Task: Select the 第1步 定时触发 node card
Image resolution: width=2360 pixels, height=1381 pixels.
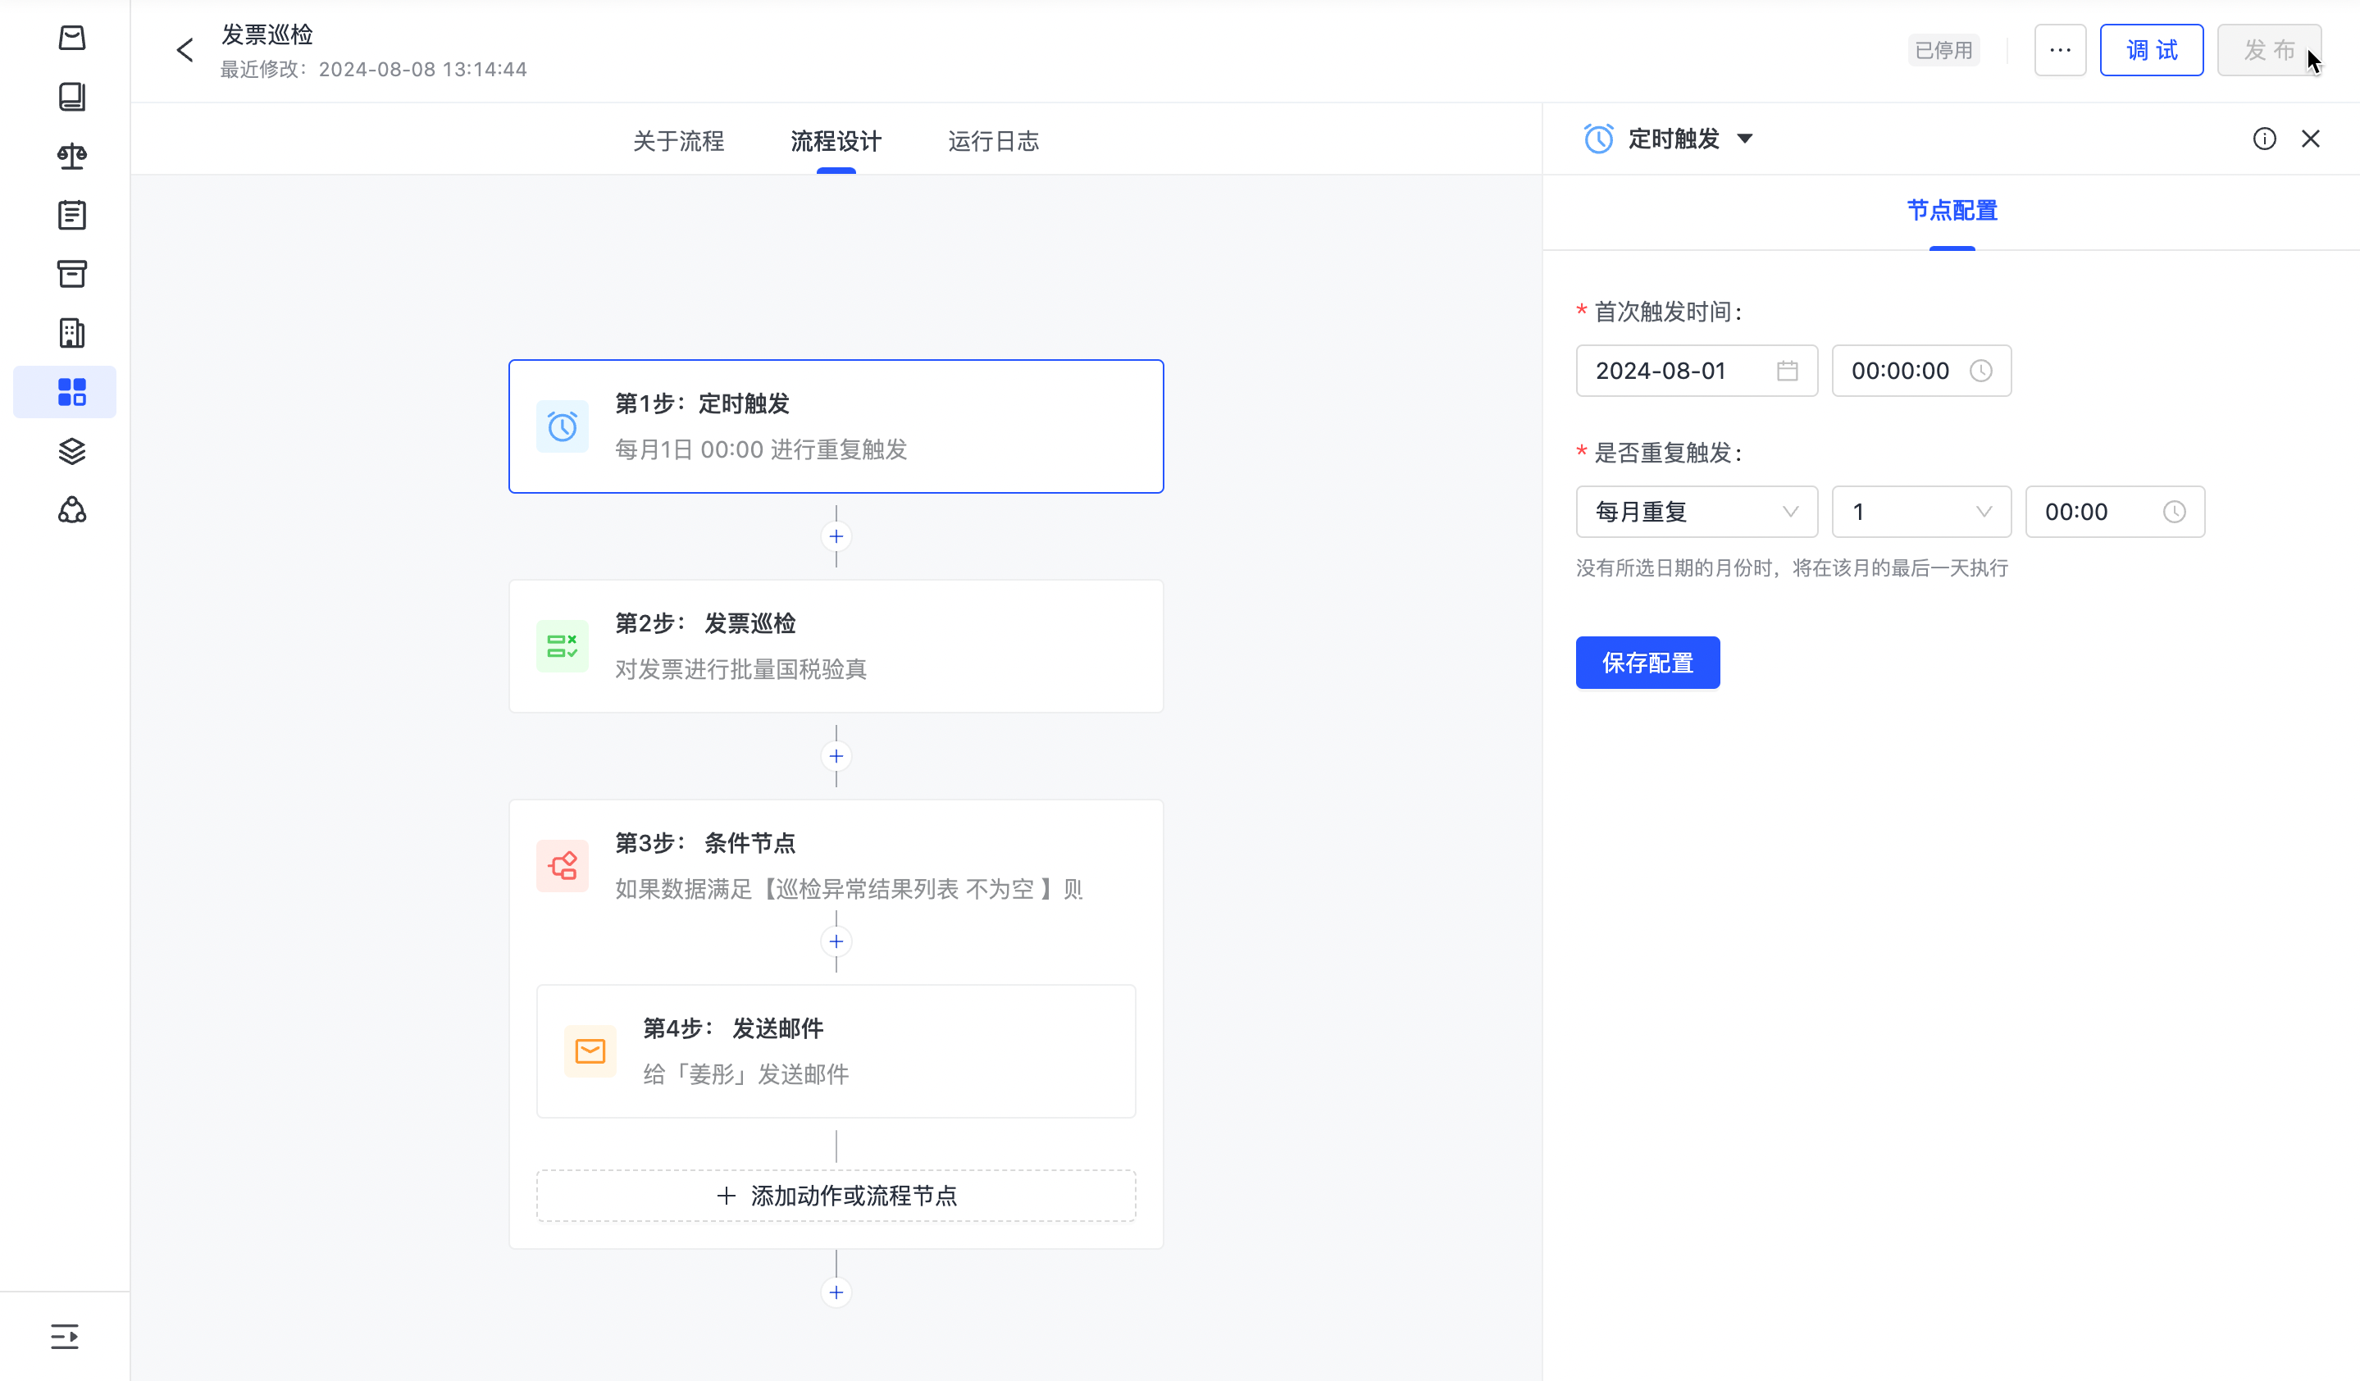Action: (836, 426)
